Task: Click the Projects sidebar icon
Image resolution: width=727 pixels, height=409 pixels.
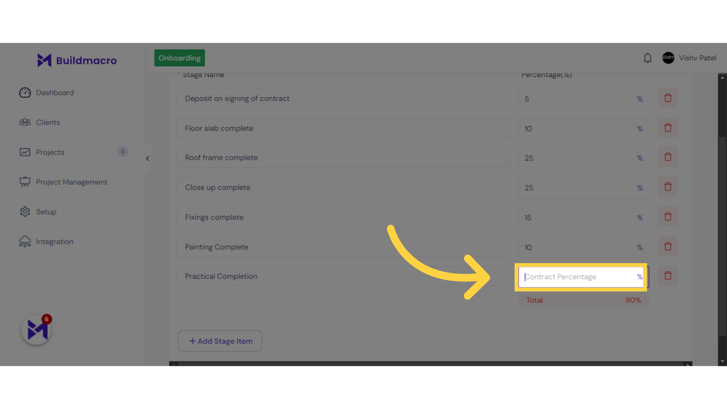Action: click(25, 152)
